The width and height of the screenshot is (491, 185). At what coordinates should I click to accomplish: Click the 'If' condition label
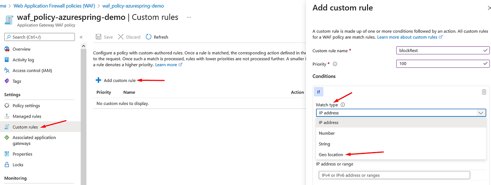[318, 92]
